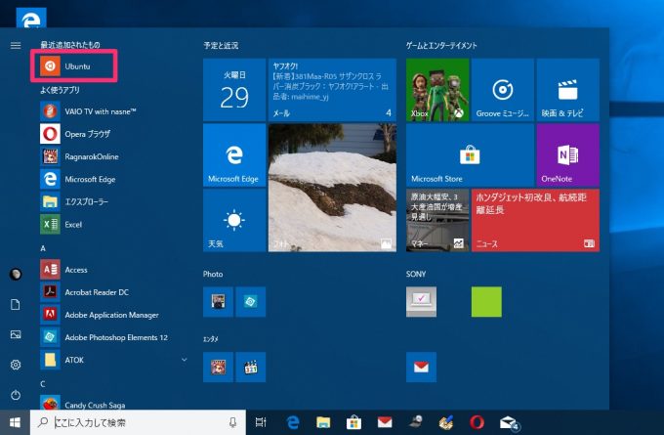Expand the ATOK folder chevron
664x435 pixels.
(x=185, y=360)
